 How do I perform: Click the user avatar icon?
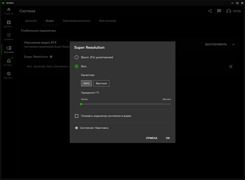[x=229, y=11]
